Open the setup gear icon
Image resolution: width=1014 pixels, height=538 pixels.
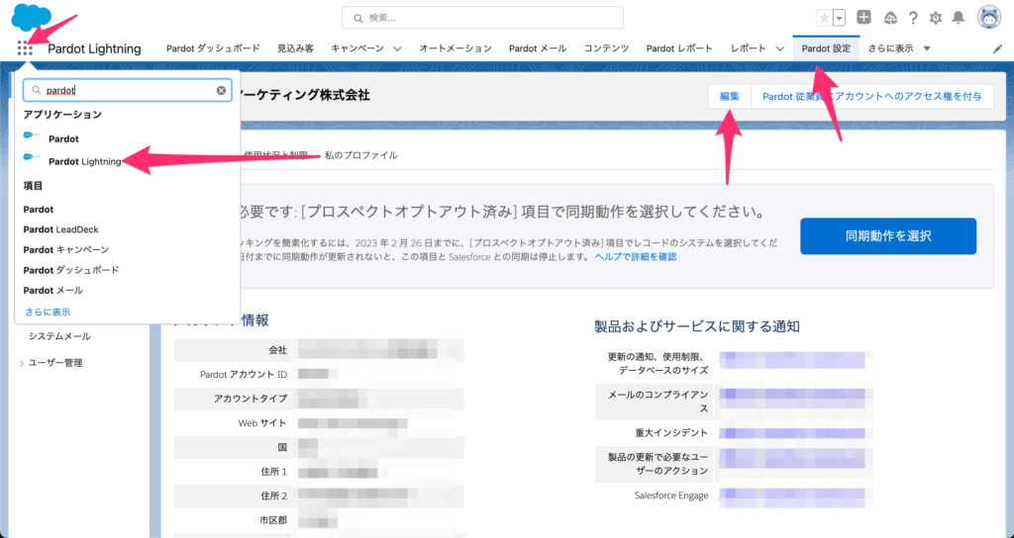[x=936, y=18]
